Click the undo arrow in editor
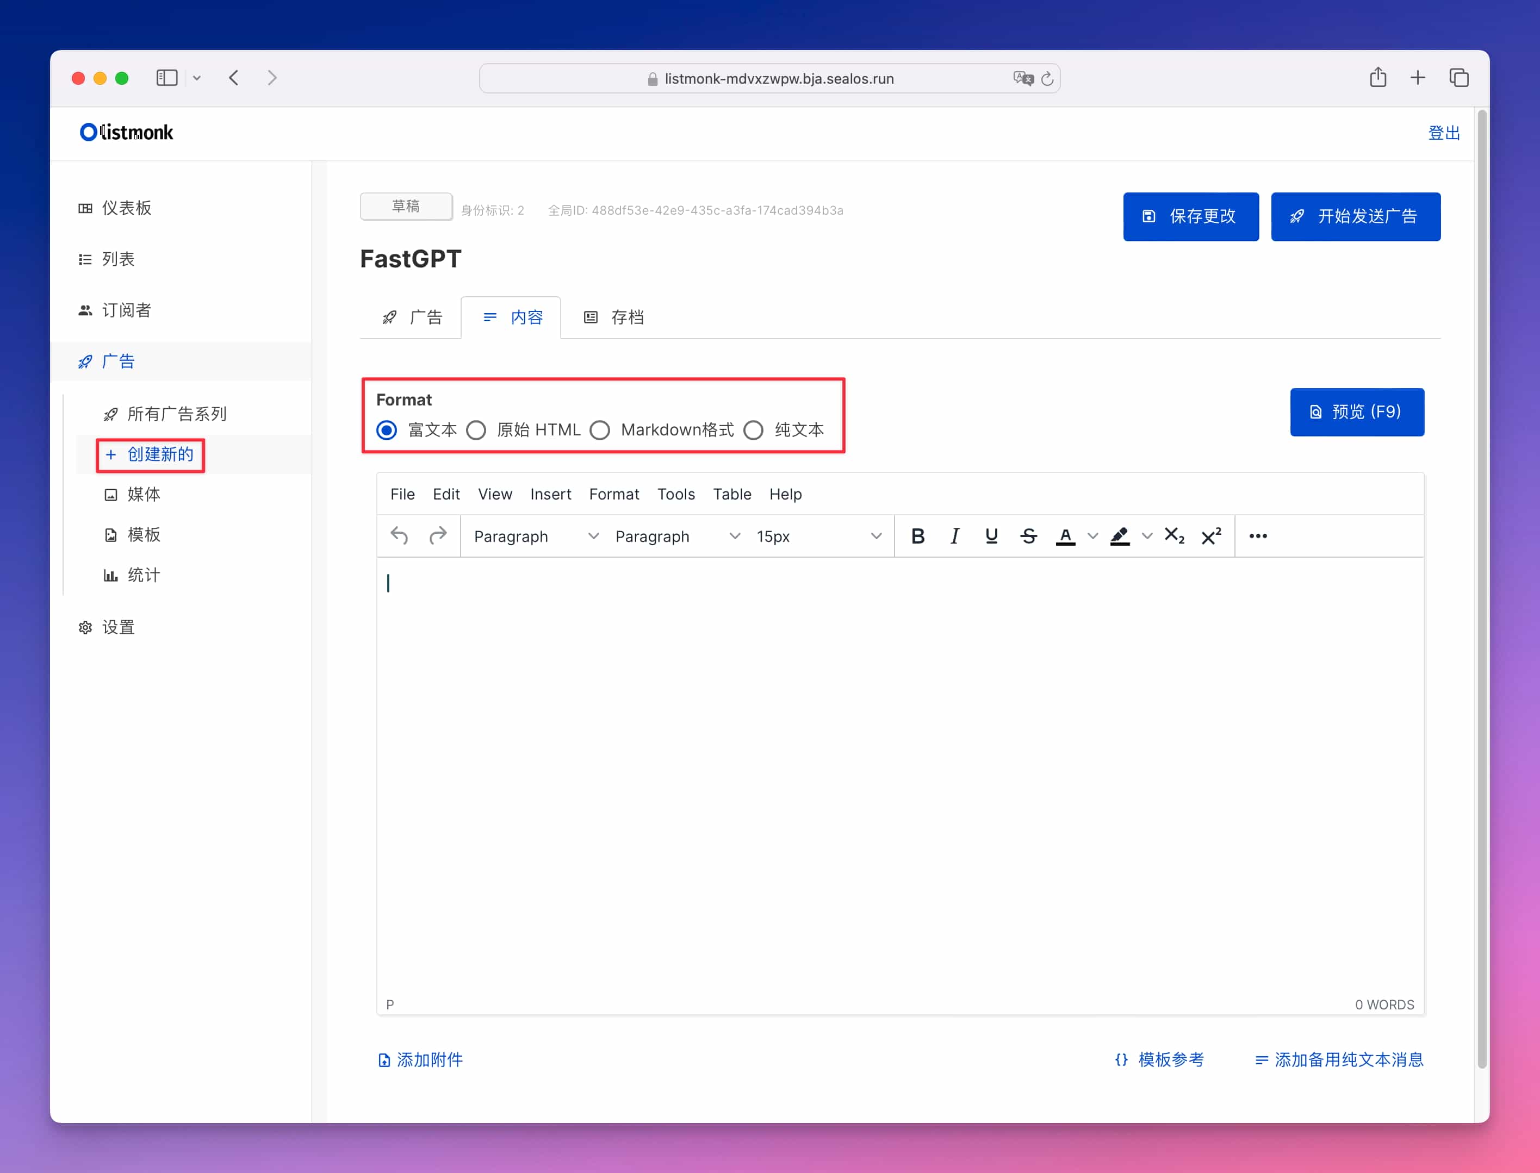Viewport: 1540px width, 1173px height. pos(399,536)
